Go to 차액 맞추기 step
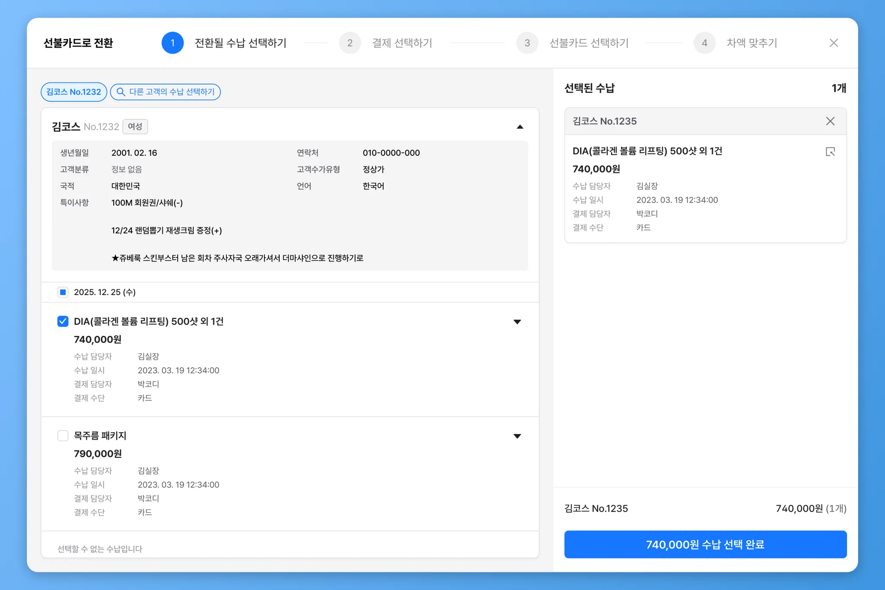The height and width of the screenshot is (590, 885). point(751,43)
